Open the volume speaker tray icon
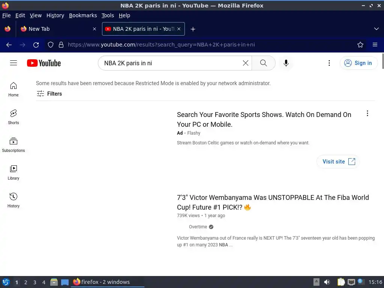The height and width of the screenshot is (288, 384). point(327,282)
